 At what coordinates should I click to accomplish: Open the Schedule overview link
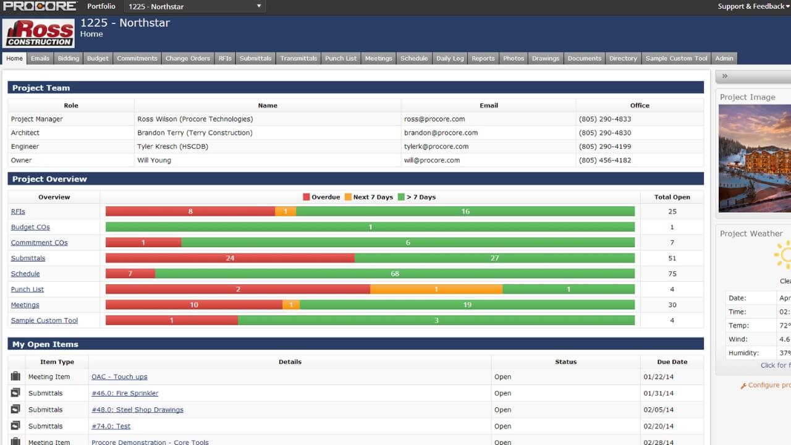(25, 273)
